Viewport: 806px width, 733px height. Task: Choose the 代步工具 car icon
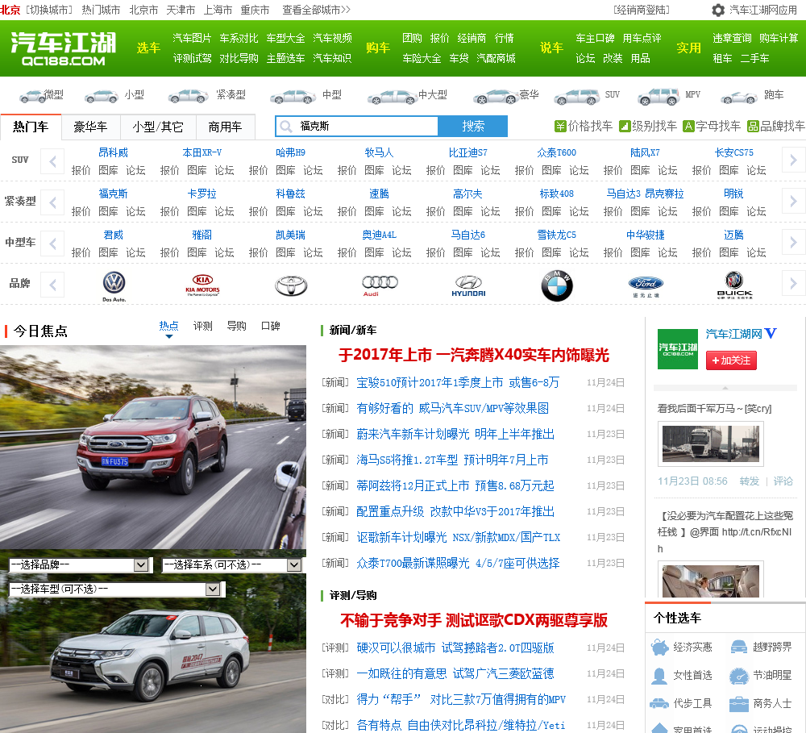pos(659,703)
